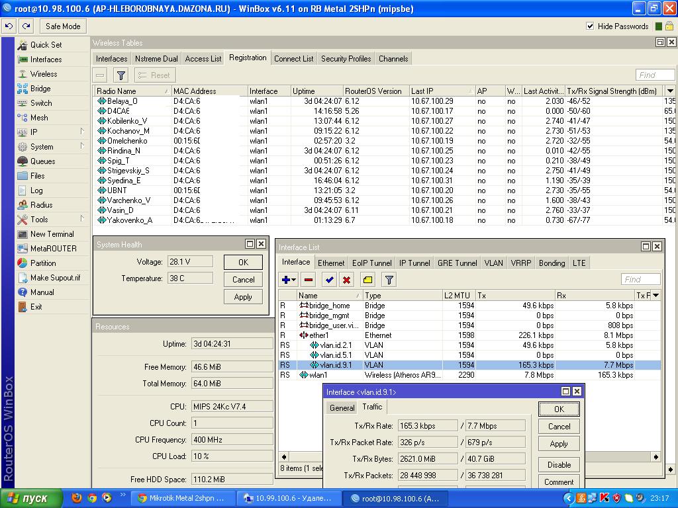Click the yellow Comment icon in Interface List
The width and height of the screenshot is (678, 508).
[367, 280]
